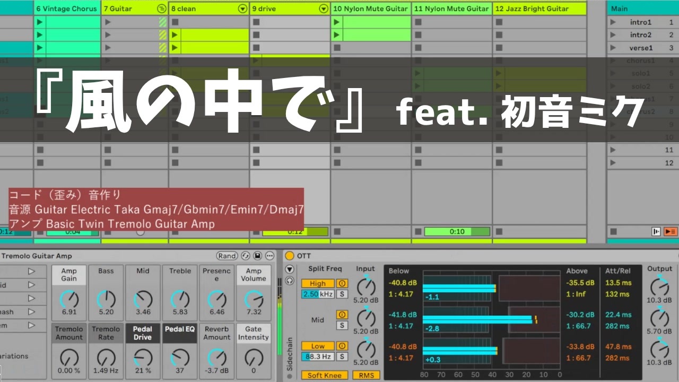This screenshot has width=679, height=382.
Task: Save the Tremolo Guitar Amp preset
Action: click(x=257, y=256)
